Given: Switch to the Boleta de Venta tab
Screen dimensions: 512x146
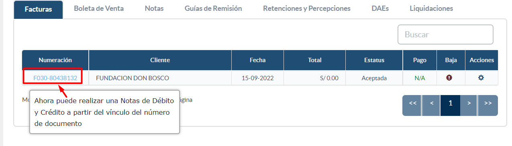Looking at the screenshot, I should [99, 8].
